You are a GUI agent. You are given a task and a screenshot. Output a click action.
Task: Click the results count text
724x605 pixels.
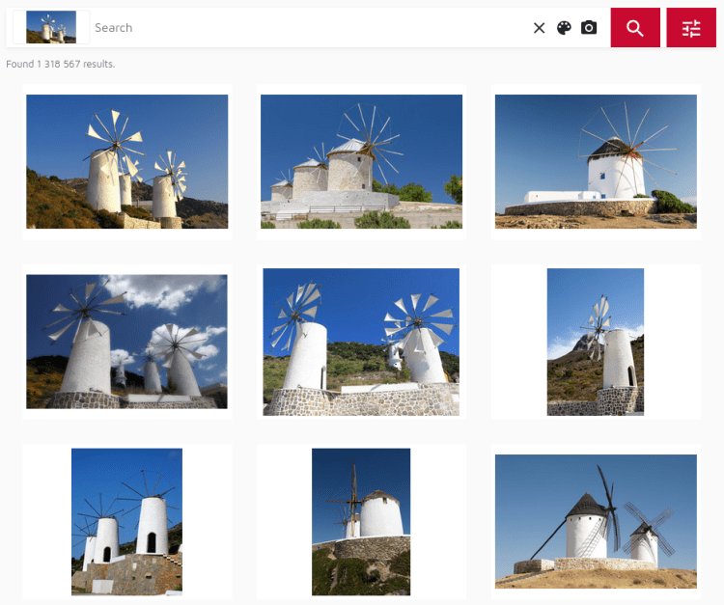61,64
